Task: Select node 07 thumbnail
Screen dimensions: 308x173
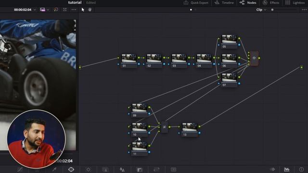Action: (x=229, y=78)
